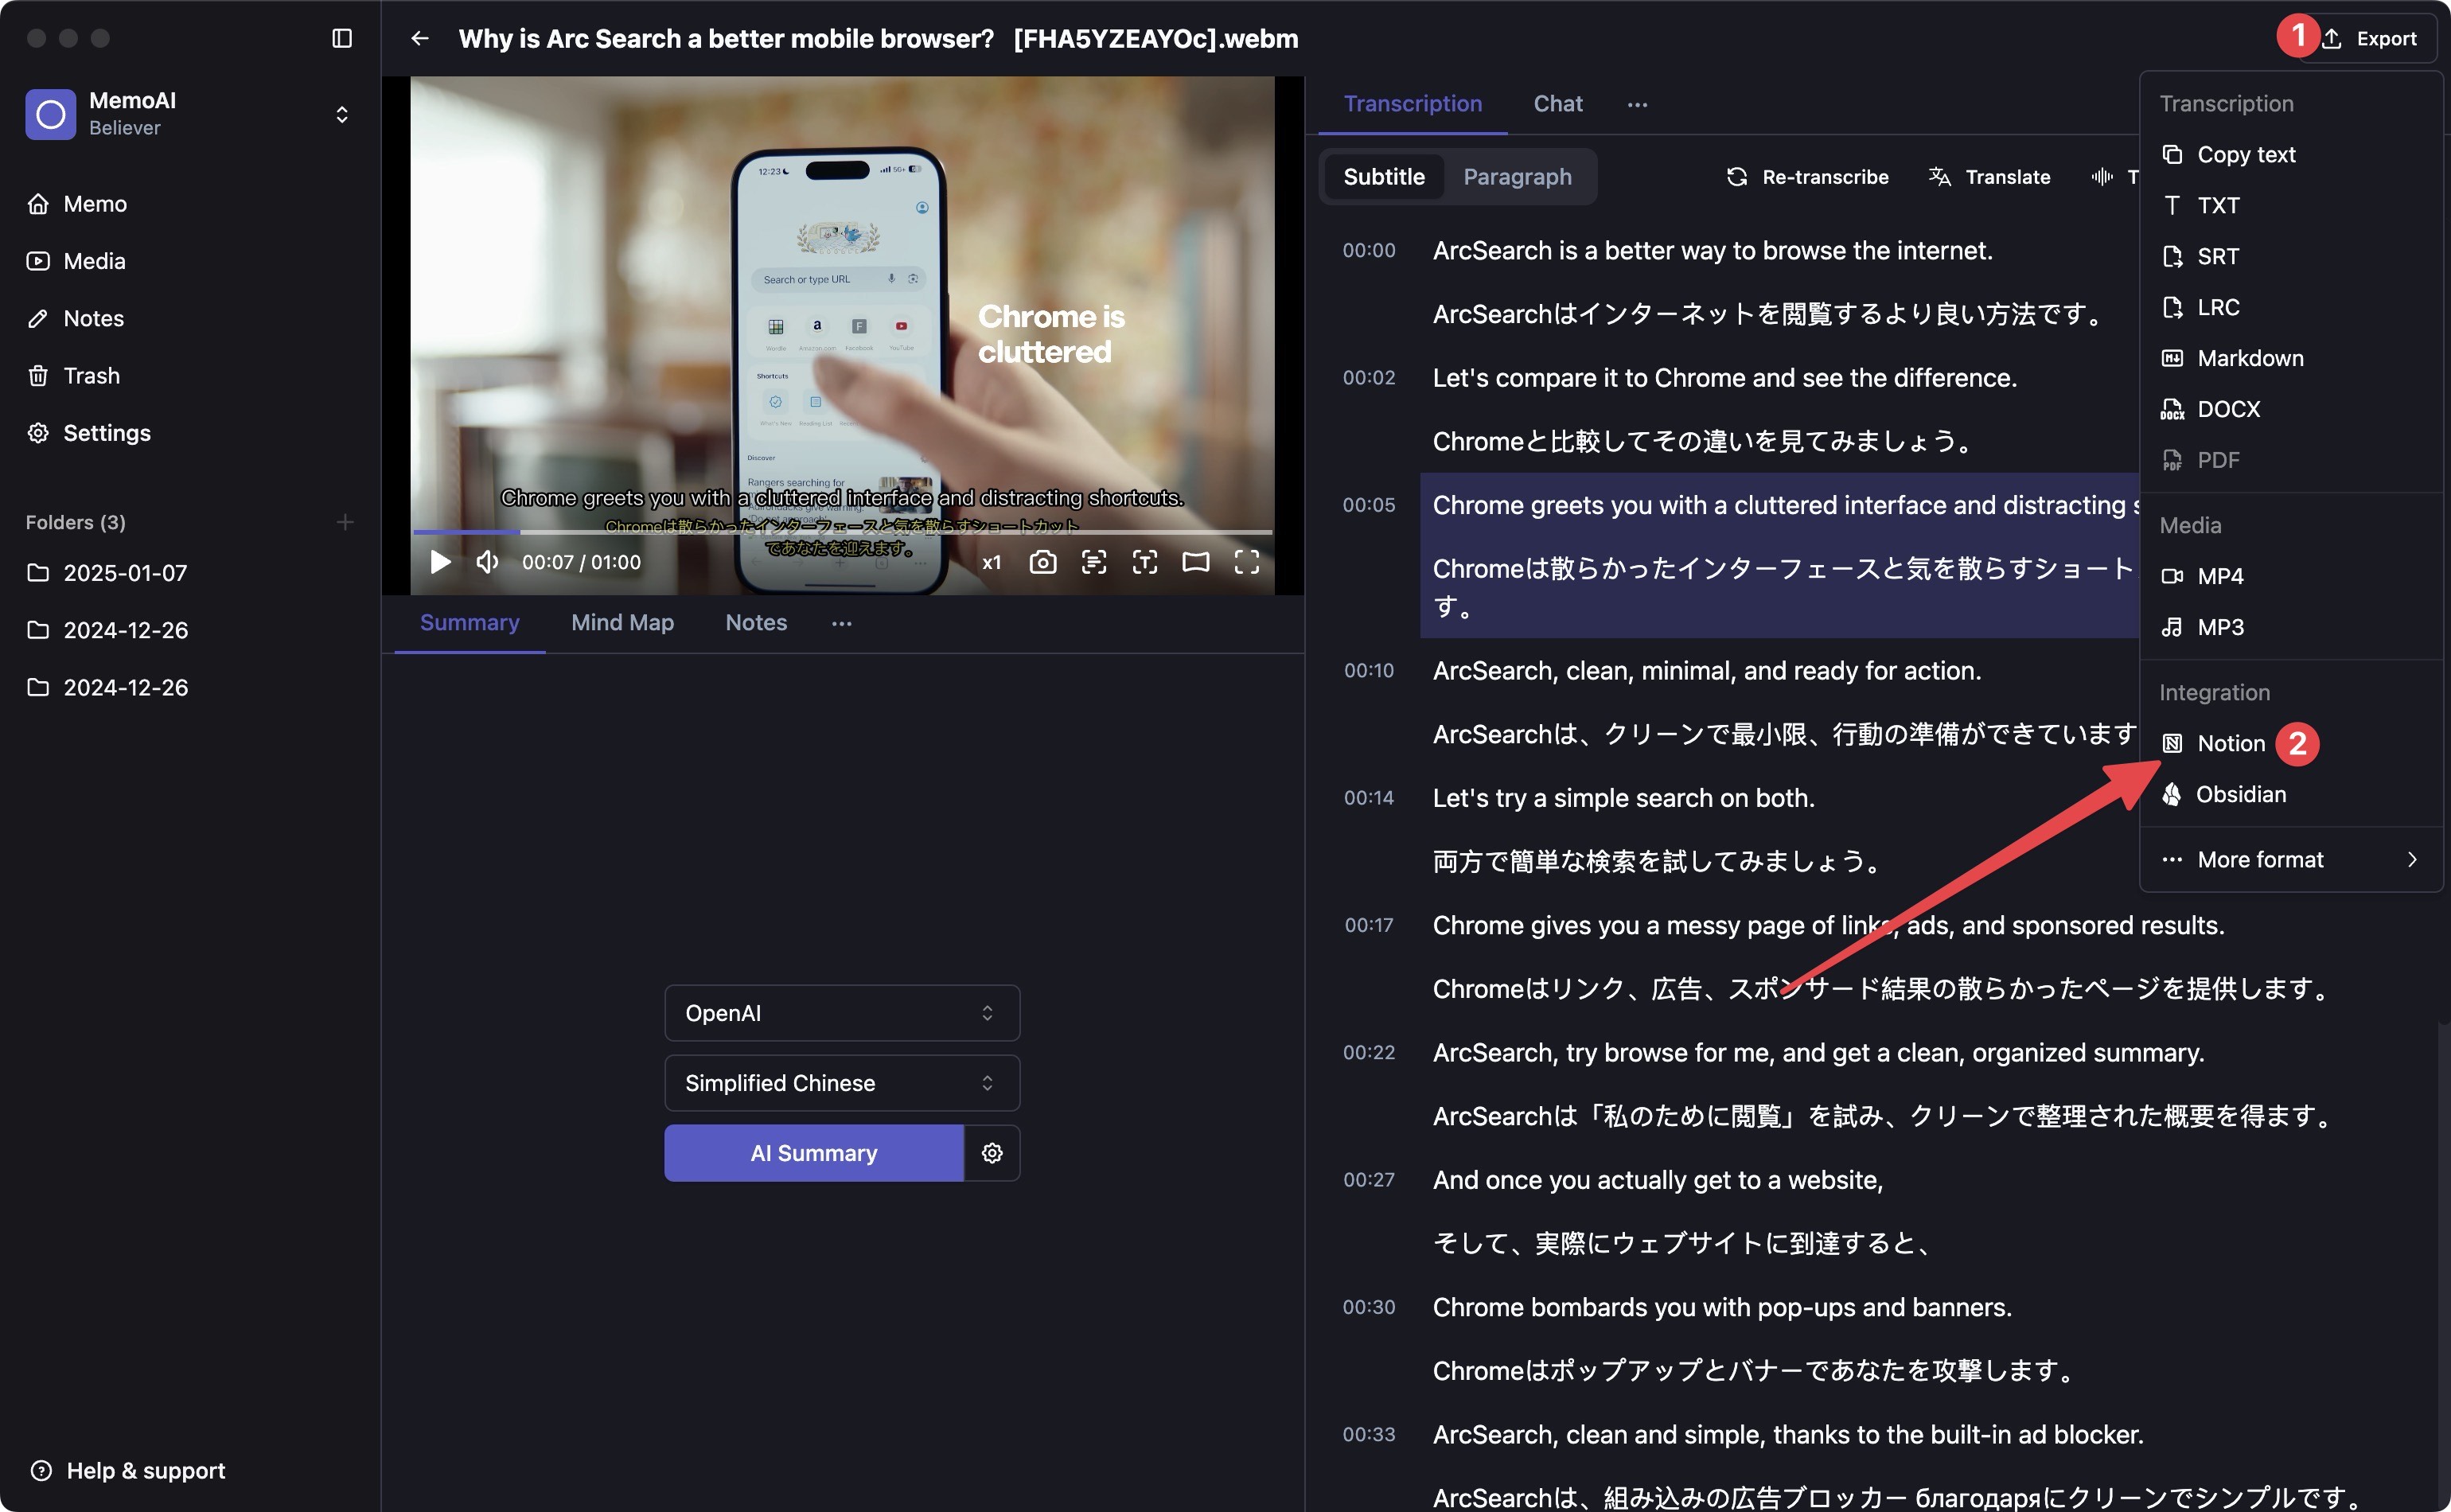The width and height of the screenshot is (2451, 1512).
Task: Export transcription as Markdown
Action: point(2291,359)
